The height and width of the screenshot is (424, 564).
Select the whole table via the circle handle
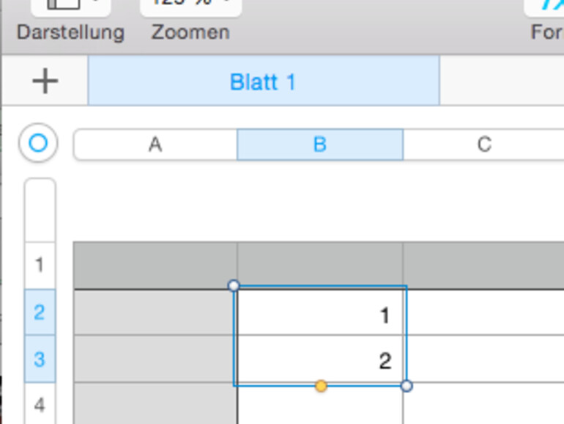pos(38,143)
